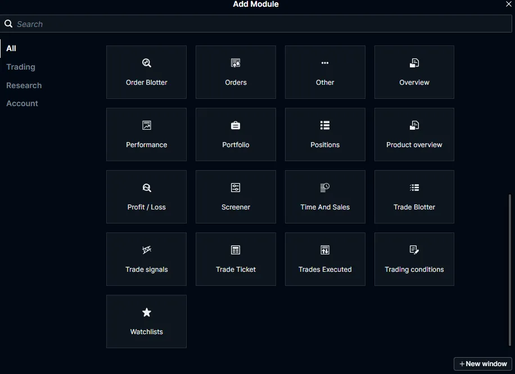Click the "Trades Executed" label text
The height and width of the screenshot is (374, 515).
coord(325,270)
